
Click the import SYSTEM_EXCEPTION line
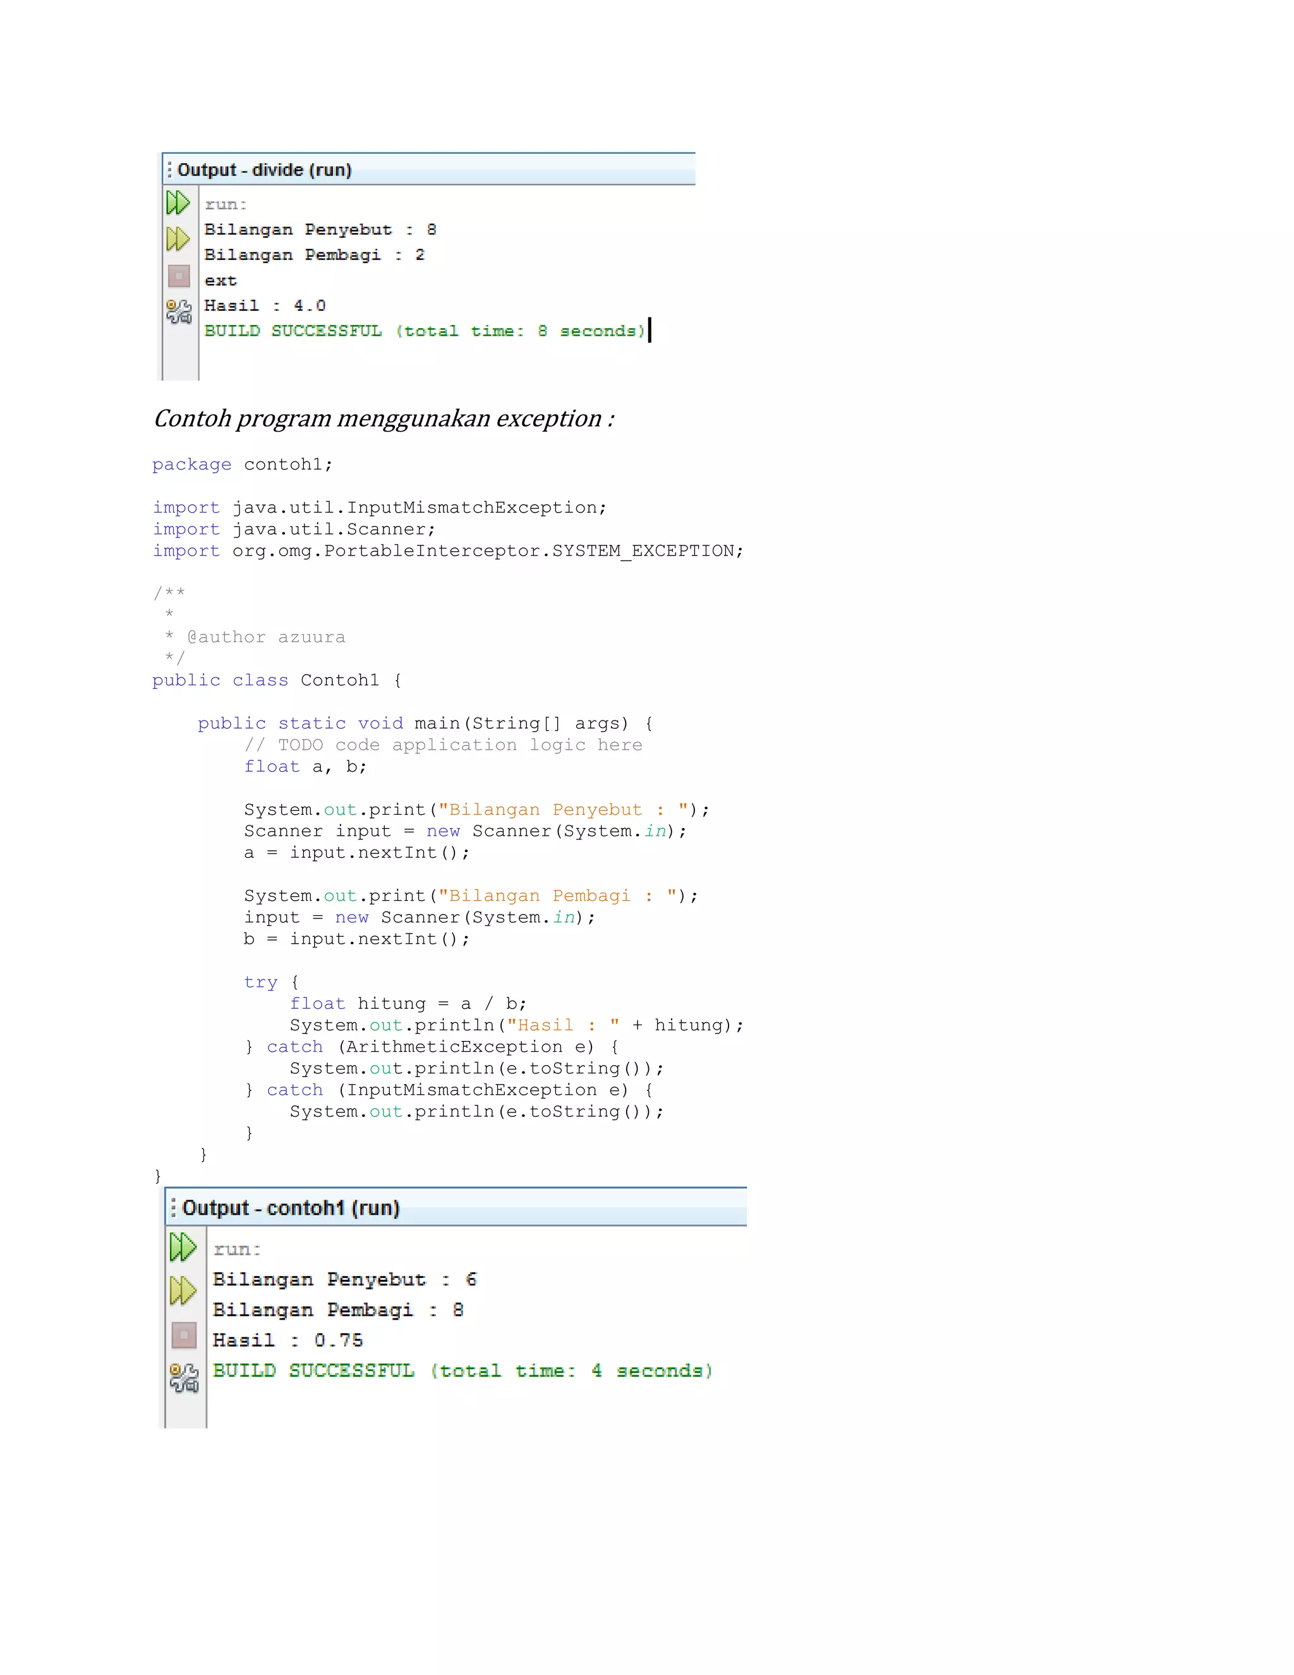pyautogui.click(x=448, y=551)
